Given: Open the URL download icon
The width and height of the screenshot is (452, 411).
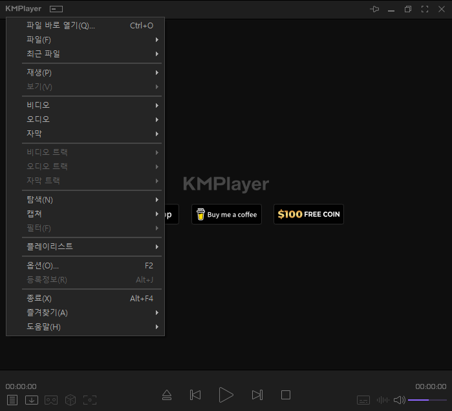Looking at the screenshot, I should click(x=32, y=400).
